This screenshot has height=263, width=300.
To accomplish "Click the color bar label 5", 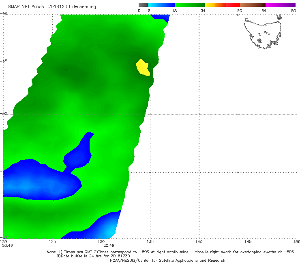I will [x=149, y=11].
